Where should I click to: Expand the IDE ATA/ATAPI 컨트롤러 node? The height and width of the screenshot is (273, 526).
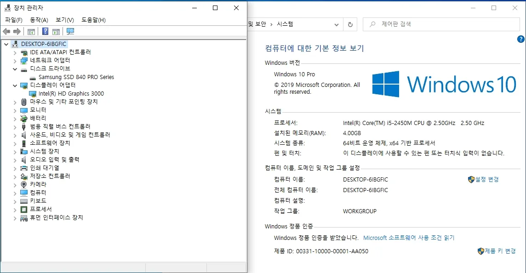(x=15, y=53)
